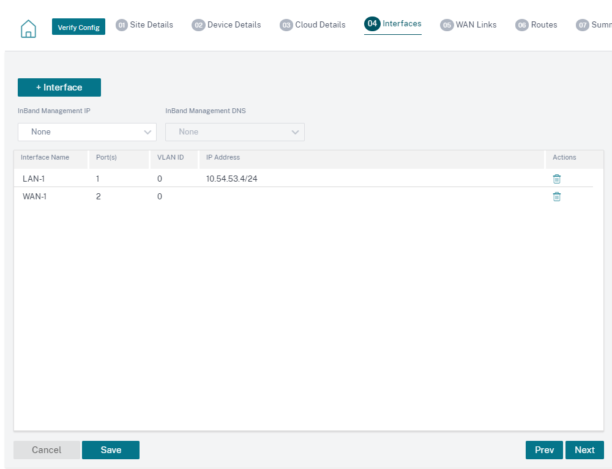Save the interface configuration

click(111, 450)
